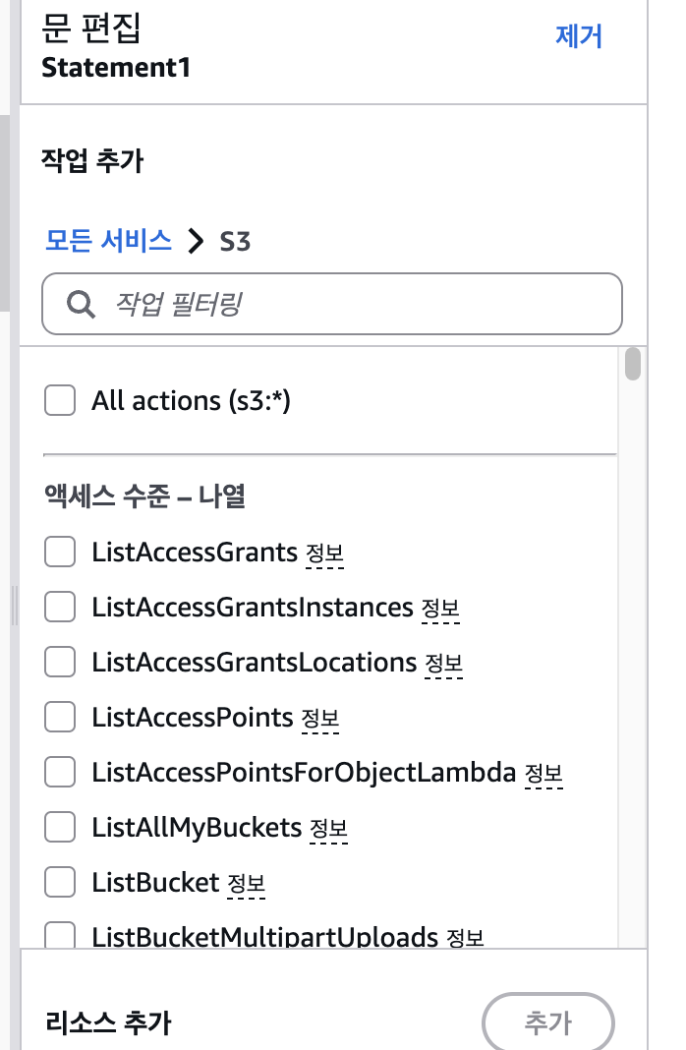This screenshot has height=1050, width=686.
Task: Click the left panel resize handle
Action: pos(14,606)
